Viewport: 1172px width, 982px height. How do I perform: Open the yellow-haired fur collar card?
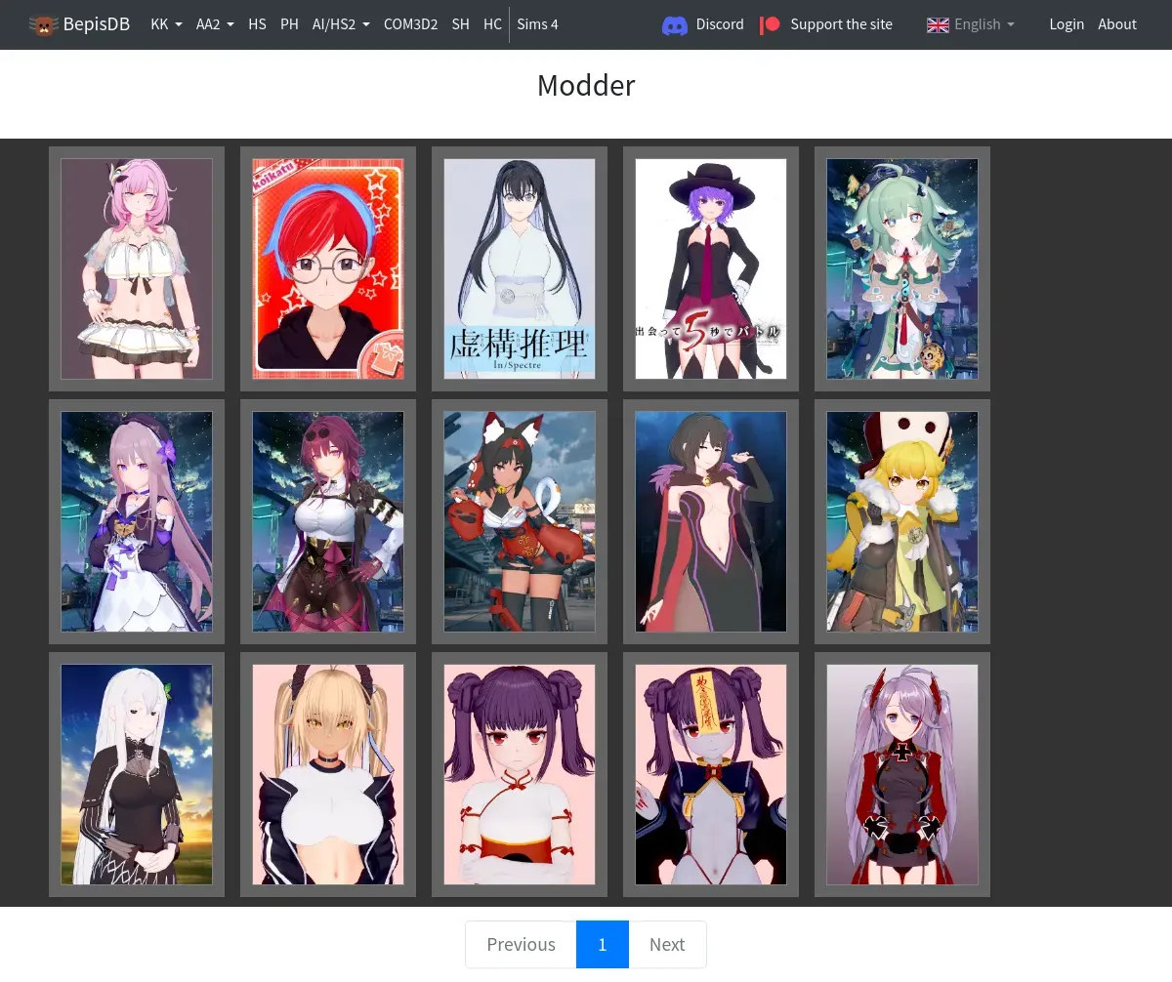(x=902, y=521)
